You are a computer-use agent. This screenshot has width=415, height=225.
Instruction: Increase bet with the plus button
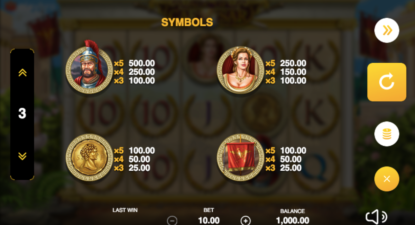[246, 220]
